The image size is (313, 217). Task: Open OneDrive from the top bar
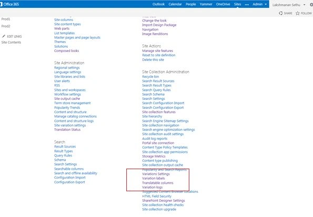pos(223,4)
